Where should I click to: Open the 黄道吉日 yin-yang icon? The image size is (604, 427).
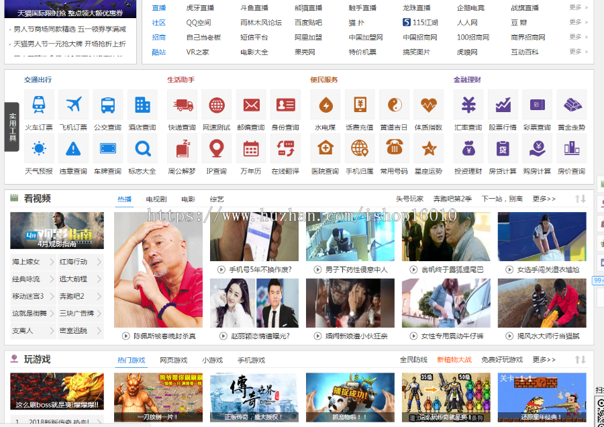click(x=394, y=105)
